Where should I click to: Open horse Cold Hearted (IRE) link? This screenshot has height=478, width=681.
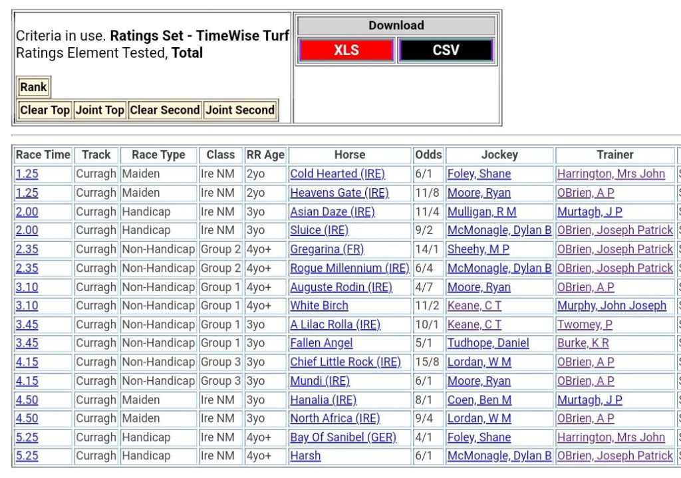point(337,174)
